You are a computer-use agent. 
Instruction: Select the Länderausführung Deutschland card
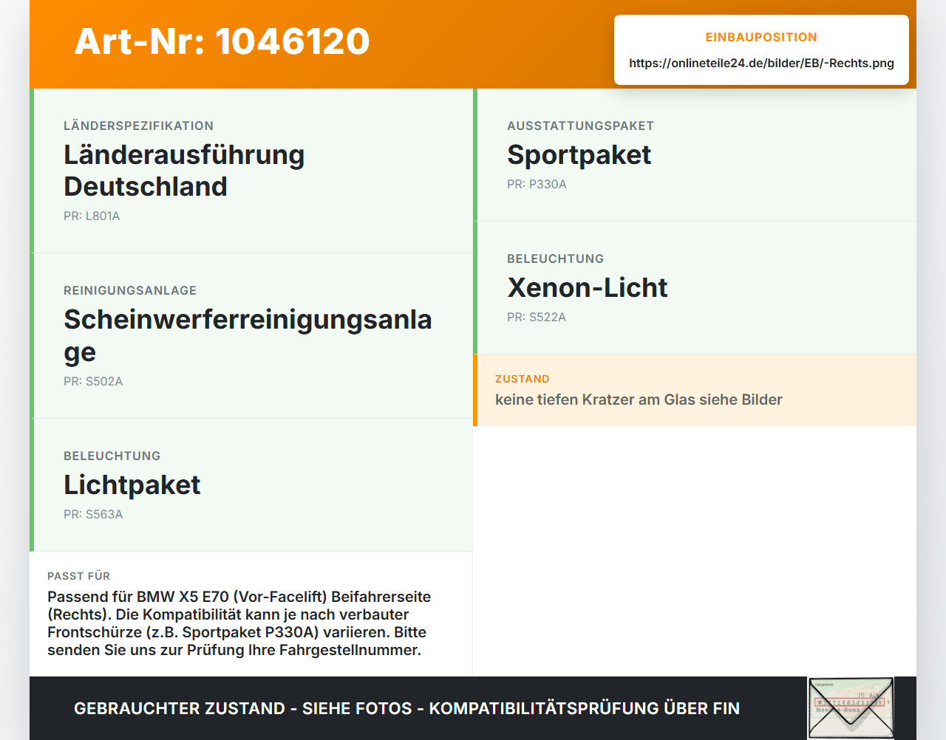[x=251, y=171]
